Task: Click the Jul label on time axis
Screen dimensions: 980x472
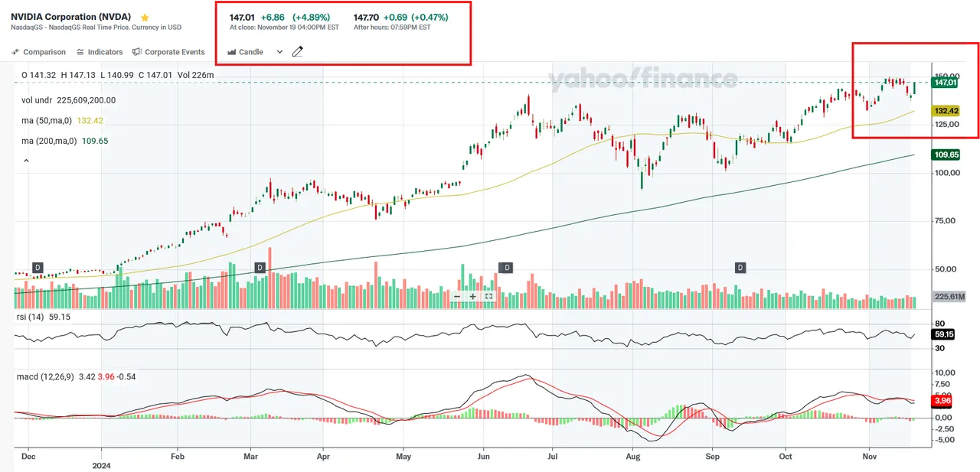Action: 553,455
